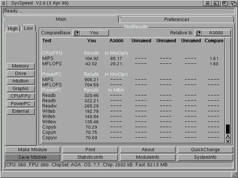Click the window close gadget in title bar
This screenshot has height=178, width=238.
(4, 3)
